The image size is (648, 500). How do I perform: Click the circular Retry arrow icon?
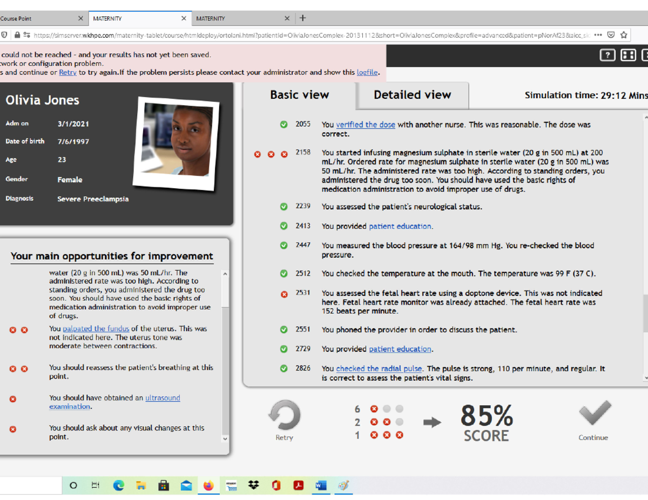tap(284, 415)
